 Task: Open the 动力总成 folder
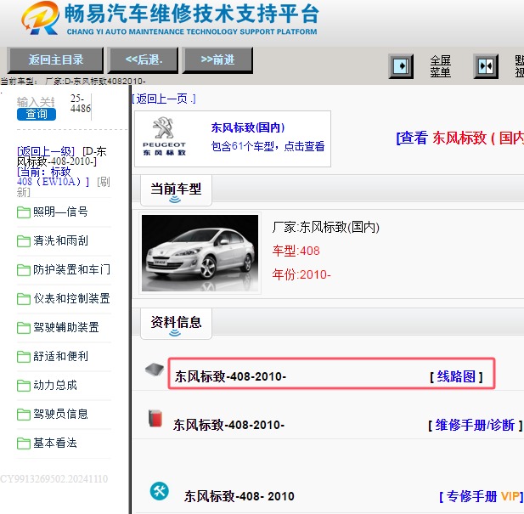(47, 385)
